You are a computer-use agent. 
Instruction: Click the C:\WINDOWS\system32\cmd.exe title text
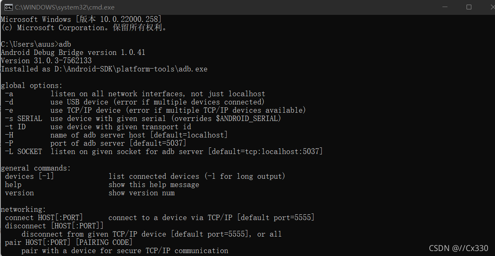click(64, 7)
